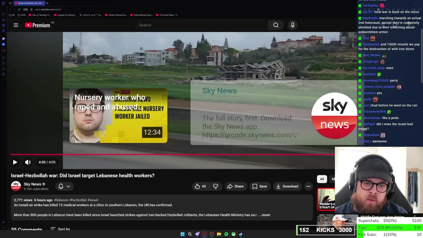
Task: Open Twitch in the browser sidebar
Action: (x=4, y=39)
